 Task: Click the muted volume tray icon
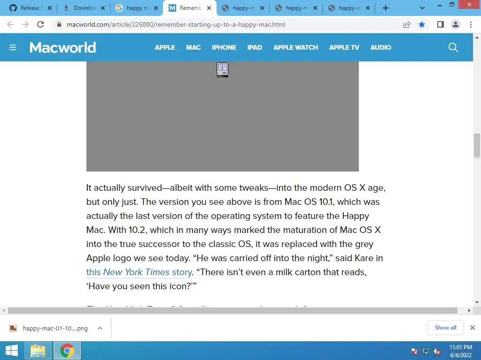pos(437,351)
